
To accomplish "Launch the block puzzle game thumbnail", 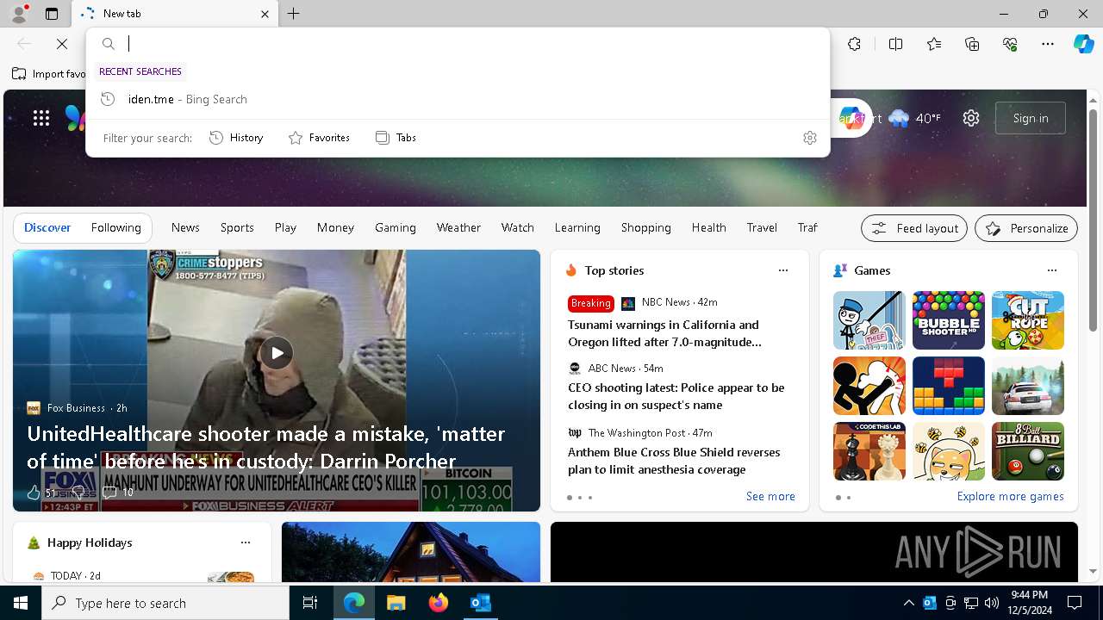I will point(949,386).
